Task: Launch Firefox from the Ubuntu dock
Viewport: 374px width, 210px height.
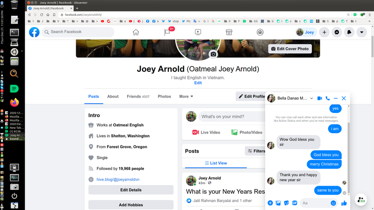Action: 14,102
